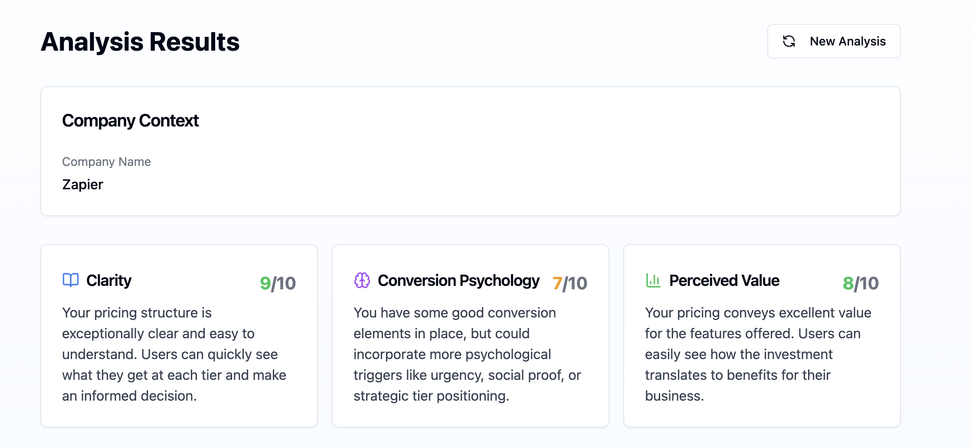
Task: Click the orange 7 score digit
Action: 557,284
